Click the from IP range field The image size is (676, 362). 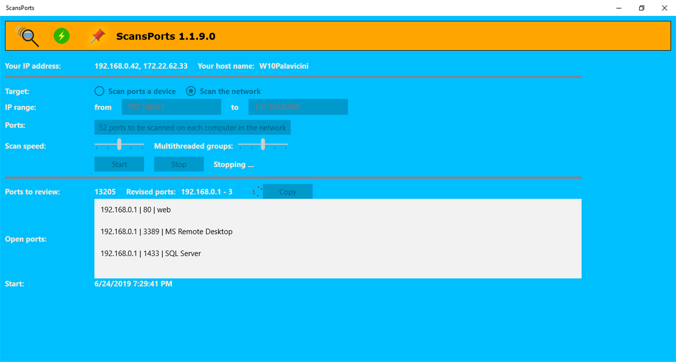coord(171,106)
